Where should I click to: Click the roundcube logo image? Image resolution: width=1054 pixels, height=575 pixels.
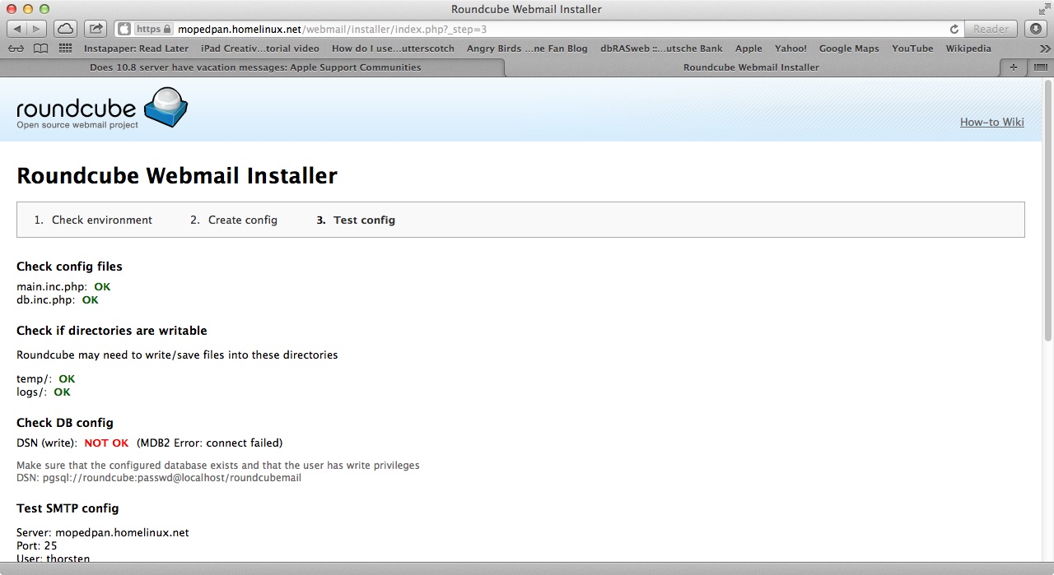point(102,108)
